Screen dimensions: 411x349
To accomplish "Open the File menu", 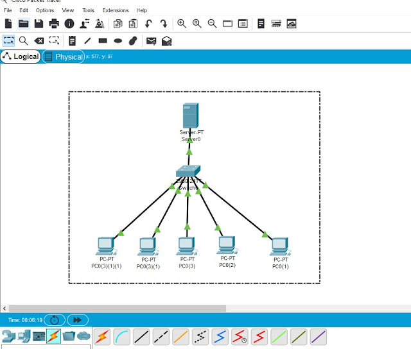I will [8, 10].
